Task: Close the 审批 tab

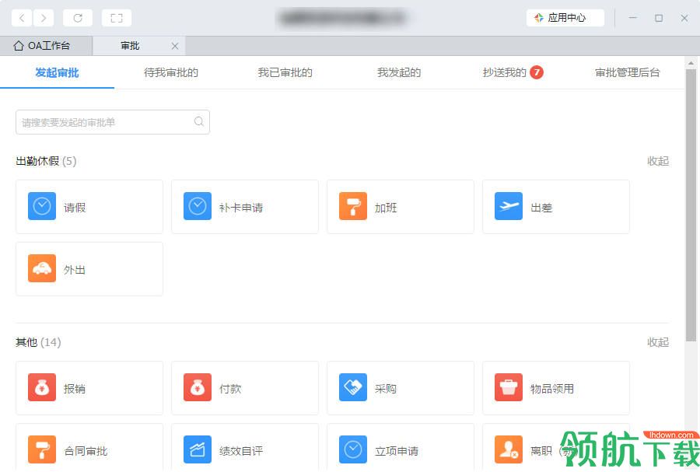Action: point(175,46)
